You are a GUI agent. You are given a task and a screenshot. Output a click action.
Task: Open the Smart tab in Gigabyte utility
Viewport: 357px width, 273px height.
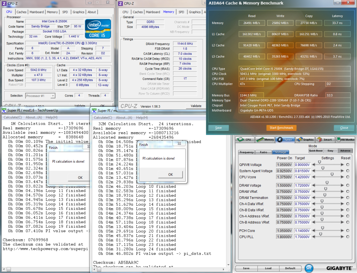326,139
